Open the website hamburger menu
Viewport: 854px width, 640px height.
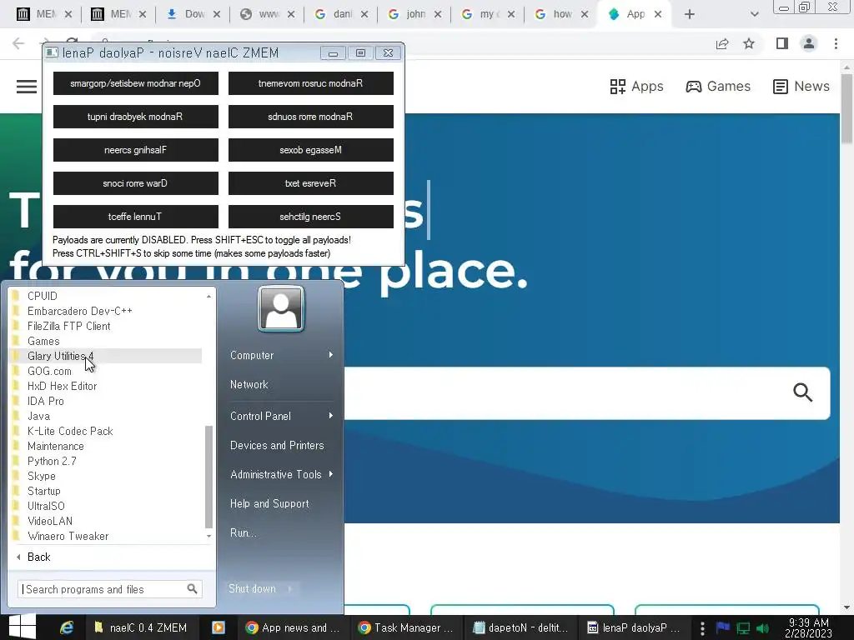[x=26, y=87]
